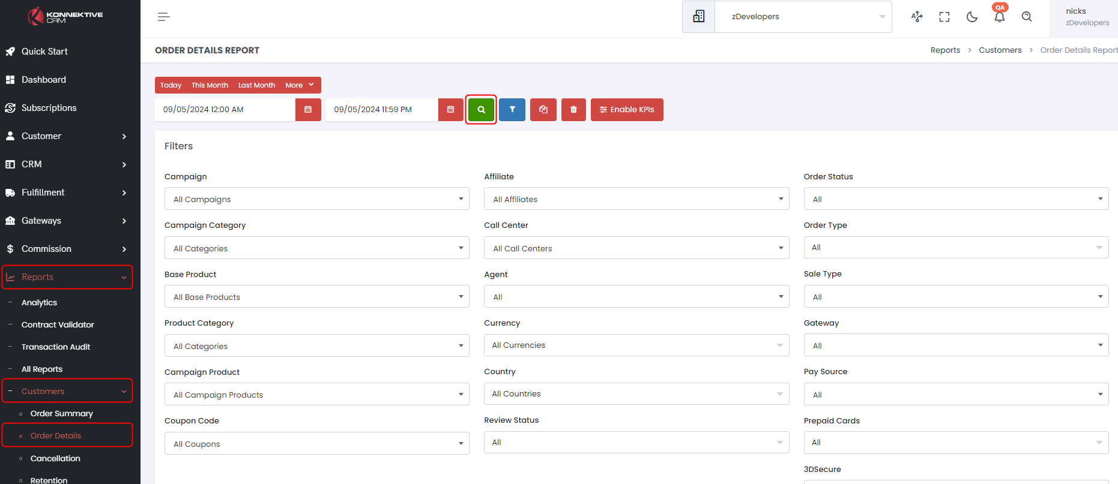The width and height of the screenshot is (1118, 484).
Task: Toggle fullscreen mode icon
Action: point(944,17)
